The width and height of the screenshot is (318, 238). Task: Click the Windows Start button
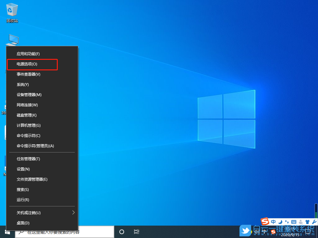[7, 231]
